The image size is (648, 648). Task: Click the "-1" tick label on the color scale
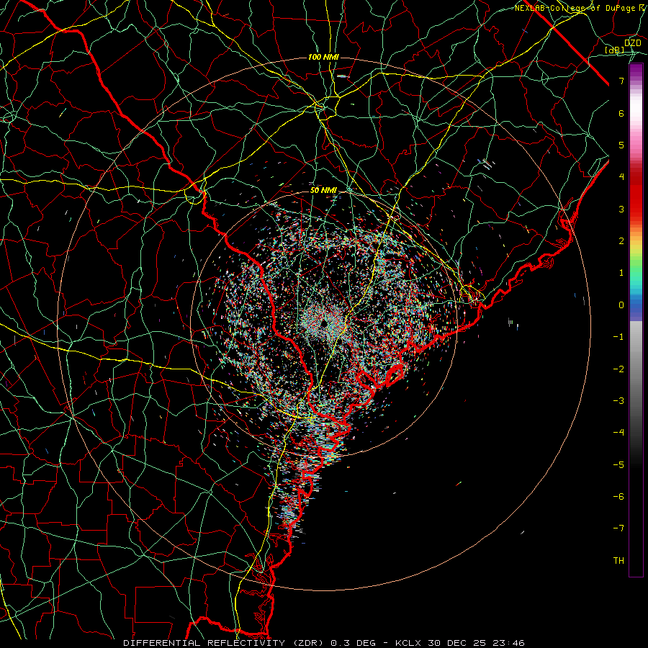click(618, 337)
